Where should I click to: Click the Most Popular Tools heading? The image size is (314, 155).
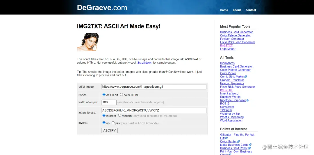click(235, 27)
